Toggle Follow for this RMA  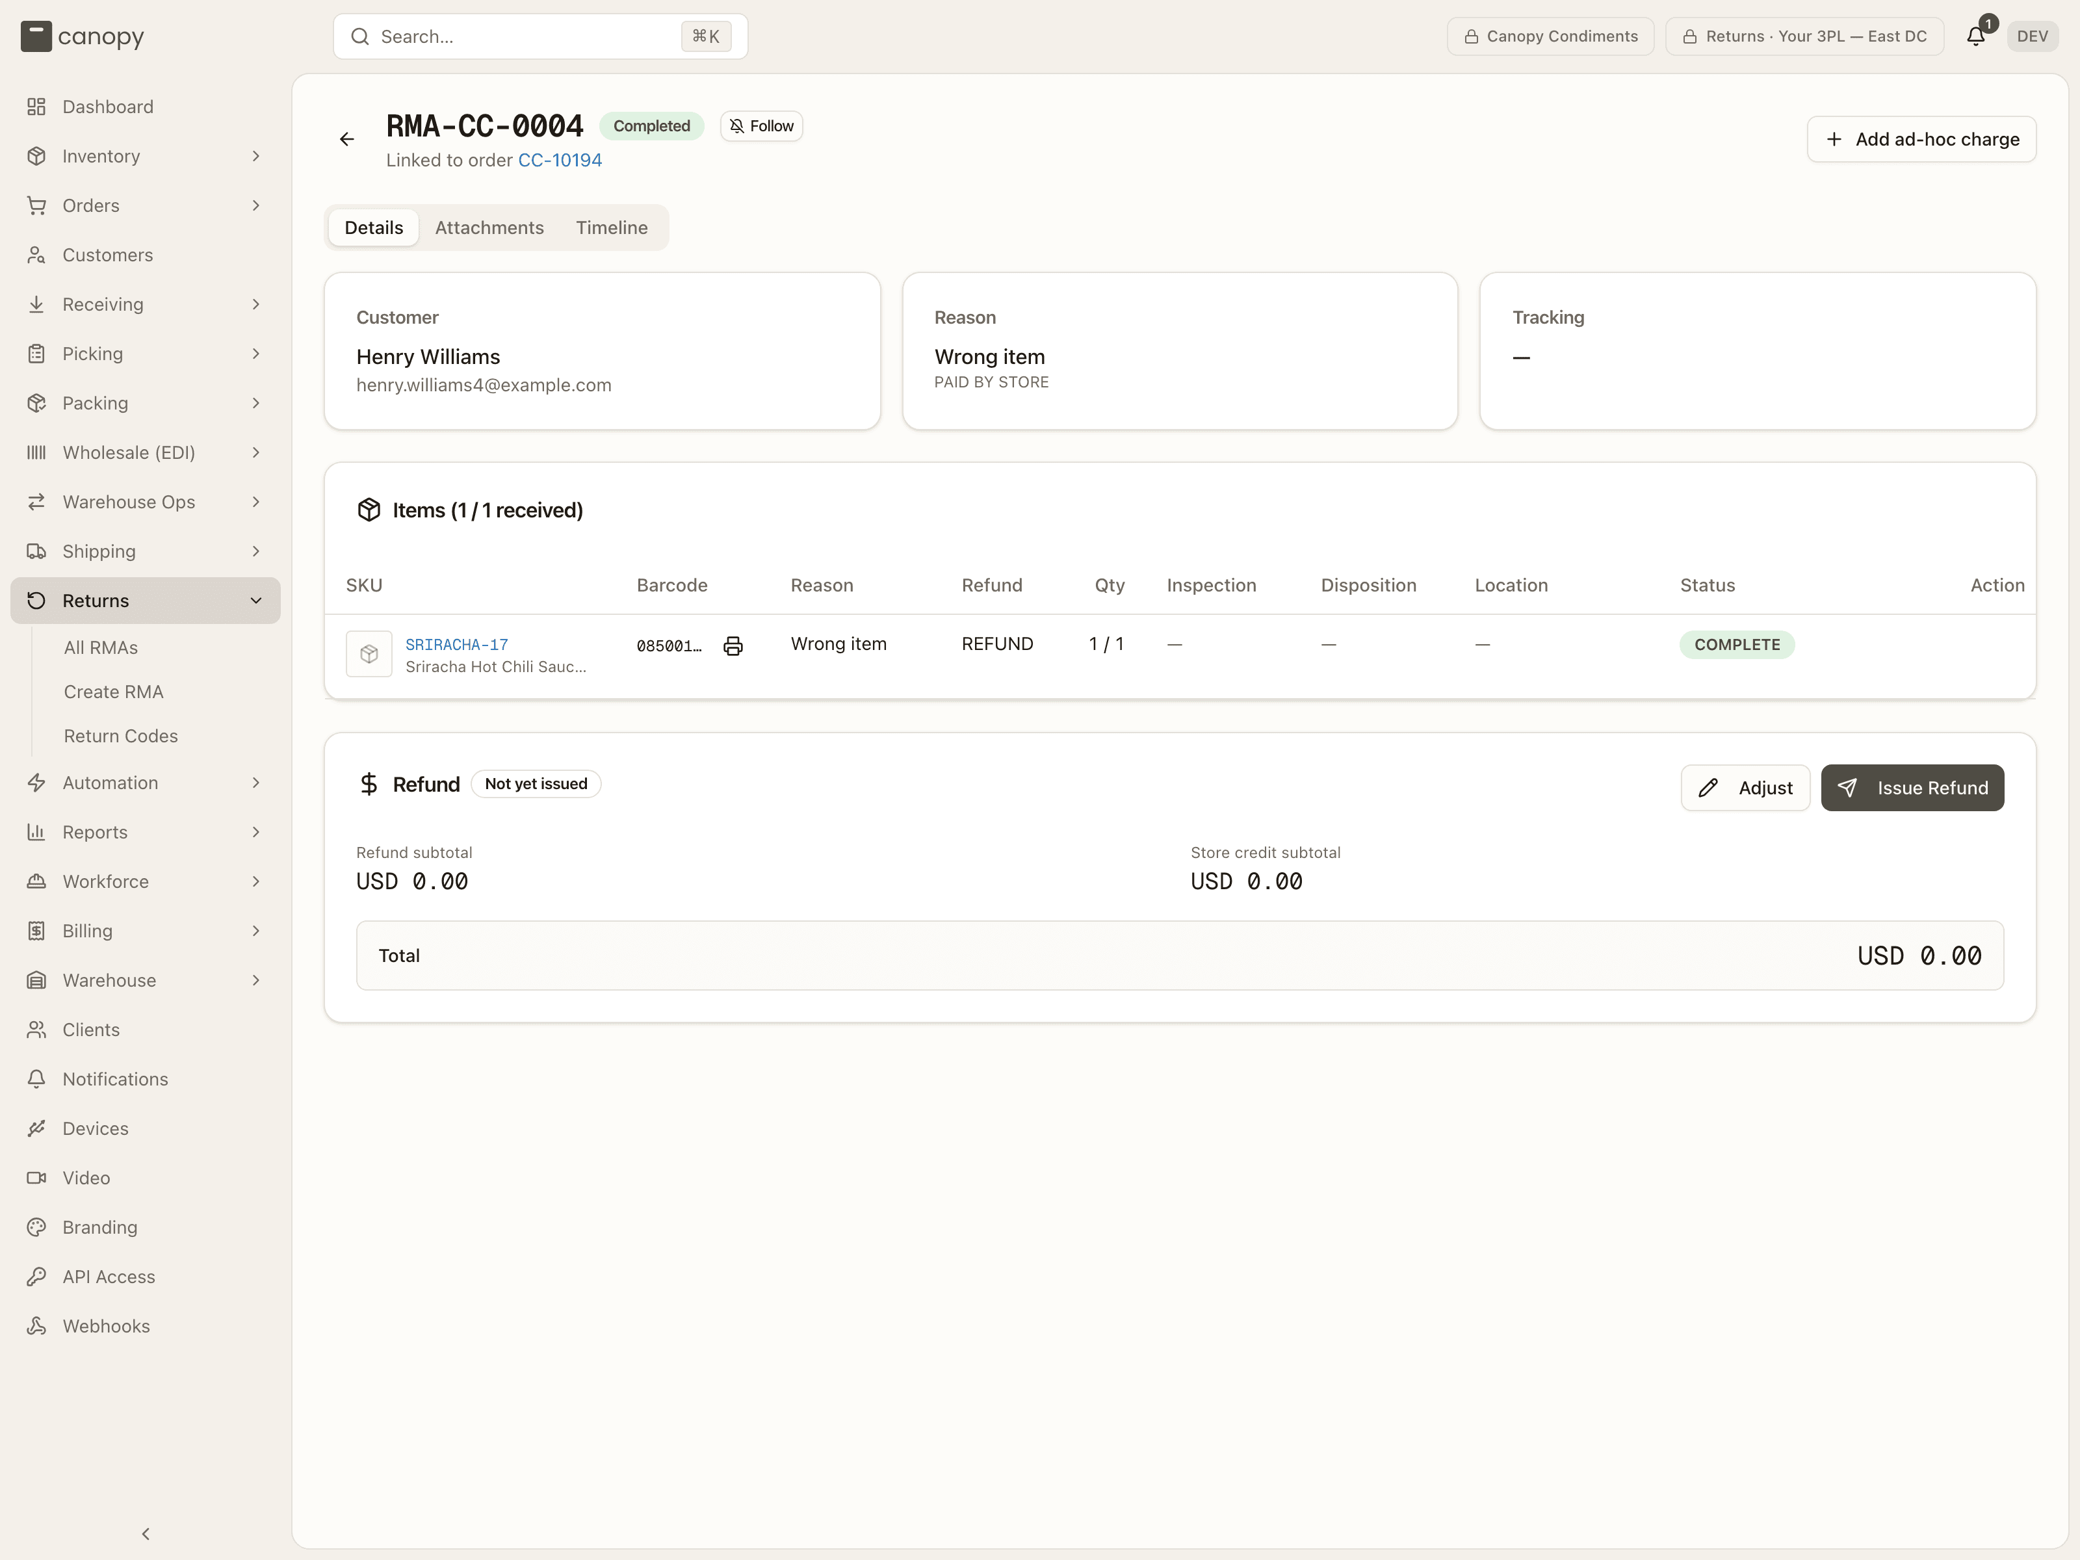click(762, 126)
